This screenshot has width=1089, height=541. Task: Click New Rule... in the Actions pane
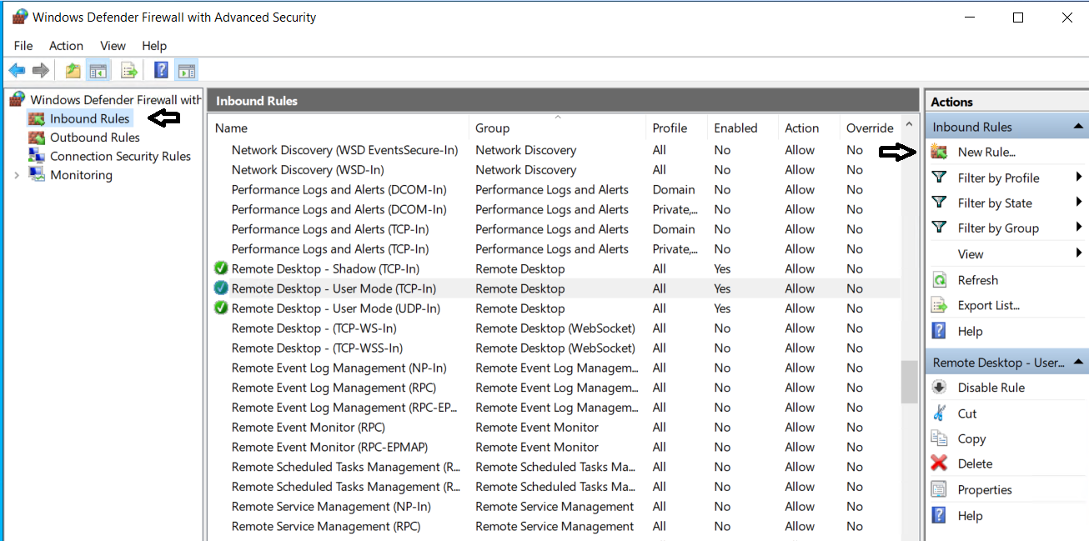(986, 152)
